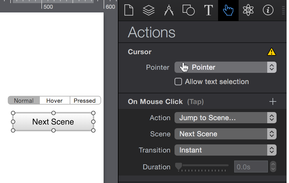Click the yellow warning triangle icon
Viewport: 289px width, 183px height.
click(x=272, y=52)
